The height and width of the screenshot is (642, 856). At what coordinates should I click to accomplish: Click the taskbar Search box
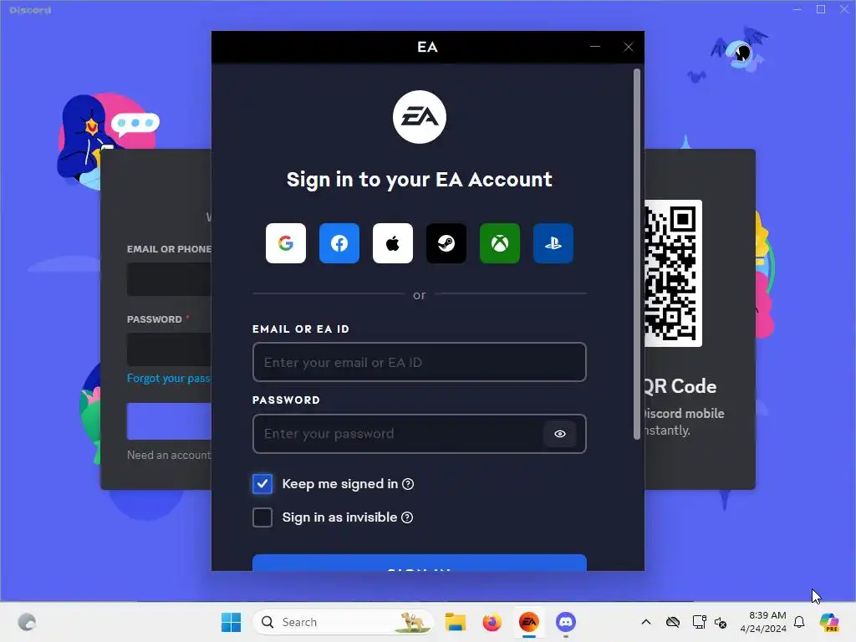click(x=343, y=622)
